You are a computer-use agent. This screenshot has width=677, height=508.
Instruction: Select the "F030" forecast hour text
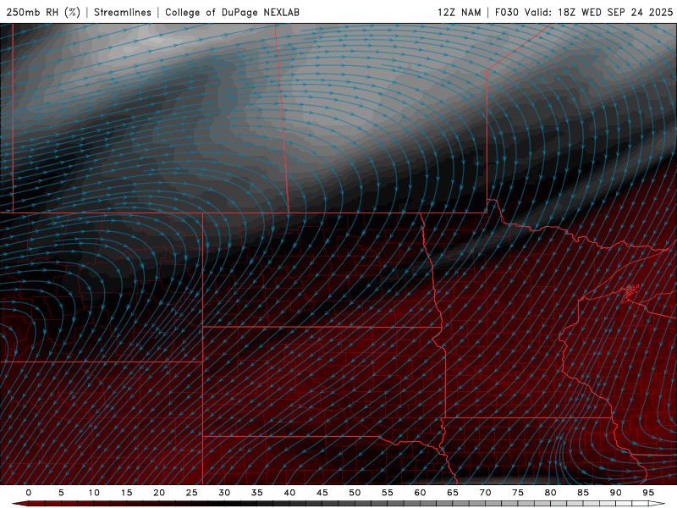coord(506,12)
